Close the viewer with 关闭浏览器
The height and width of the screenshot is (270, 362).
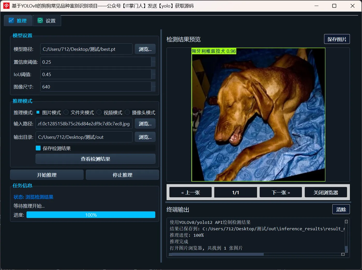pos(326,192)
